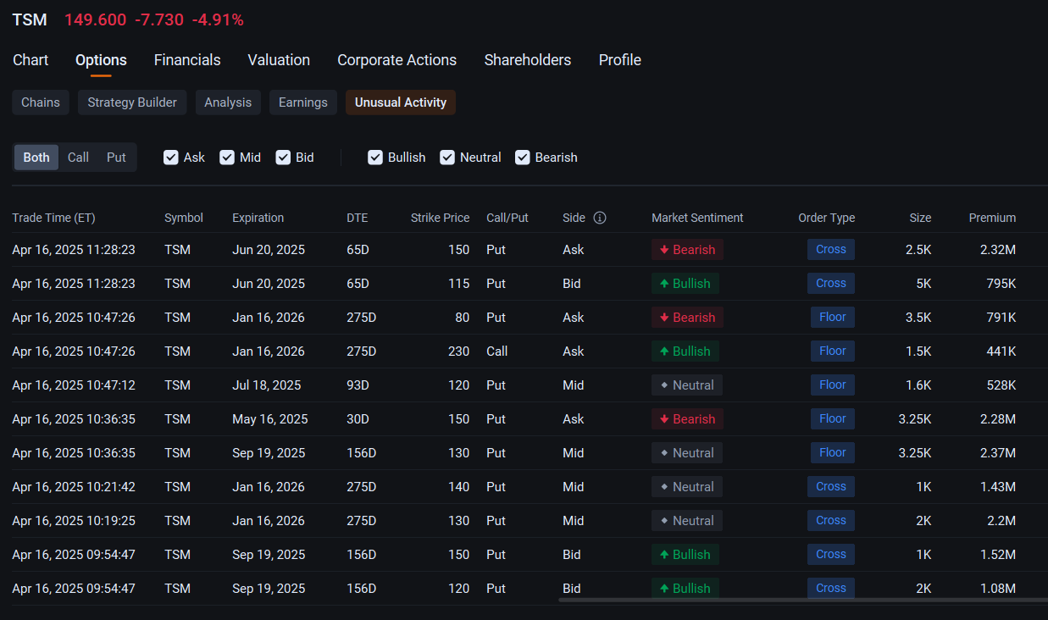Select the Both option type filter
Image resolution: width=1048 pixels, height=620 pixels.
coord(36,158)
